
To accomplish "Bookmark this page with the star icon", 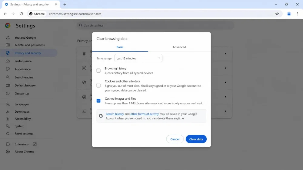I will [x=277, y=14].
